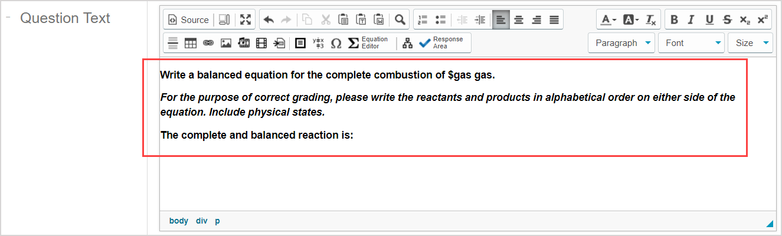782x236 pixels.
Task: Insert a Response Area
Action: tap(441, 43)
